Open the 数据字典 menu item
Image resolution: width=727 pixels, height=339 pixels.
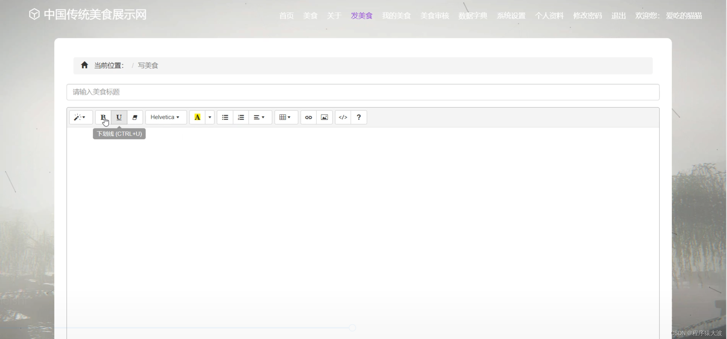[x=473, y=16]
